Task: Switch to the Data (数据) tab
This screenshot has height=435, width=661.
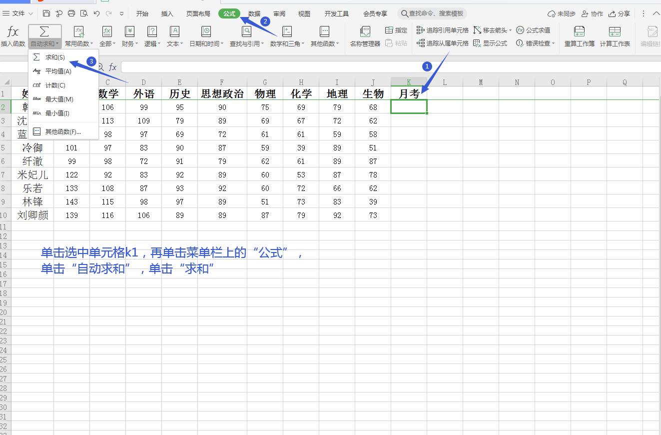Action: point(254,13)
